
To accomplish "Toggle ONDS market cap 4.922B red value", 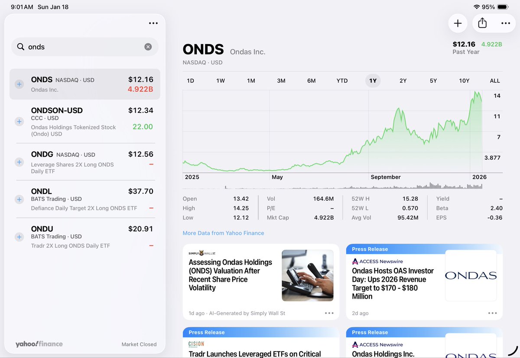I will [140, 90].
